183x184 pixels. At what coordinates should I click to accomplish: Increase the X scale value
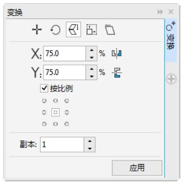[x=92, y=50]
